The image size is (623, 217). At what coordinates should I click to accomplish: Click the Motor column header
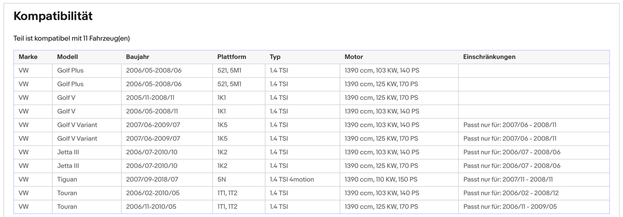[353, 57]
